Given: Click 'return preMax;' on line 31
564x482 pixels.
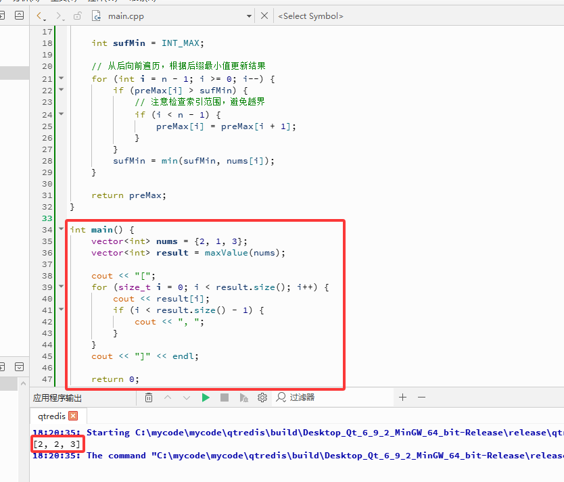Looking at the screenshot, I should pos(128,195).
